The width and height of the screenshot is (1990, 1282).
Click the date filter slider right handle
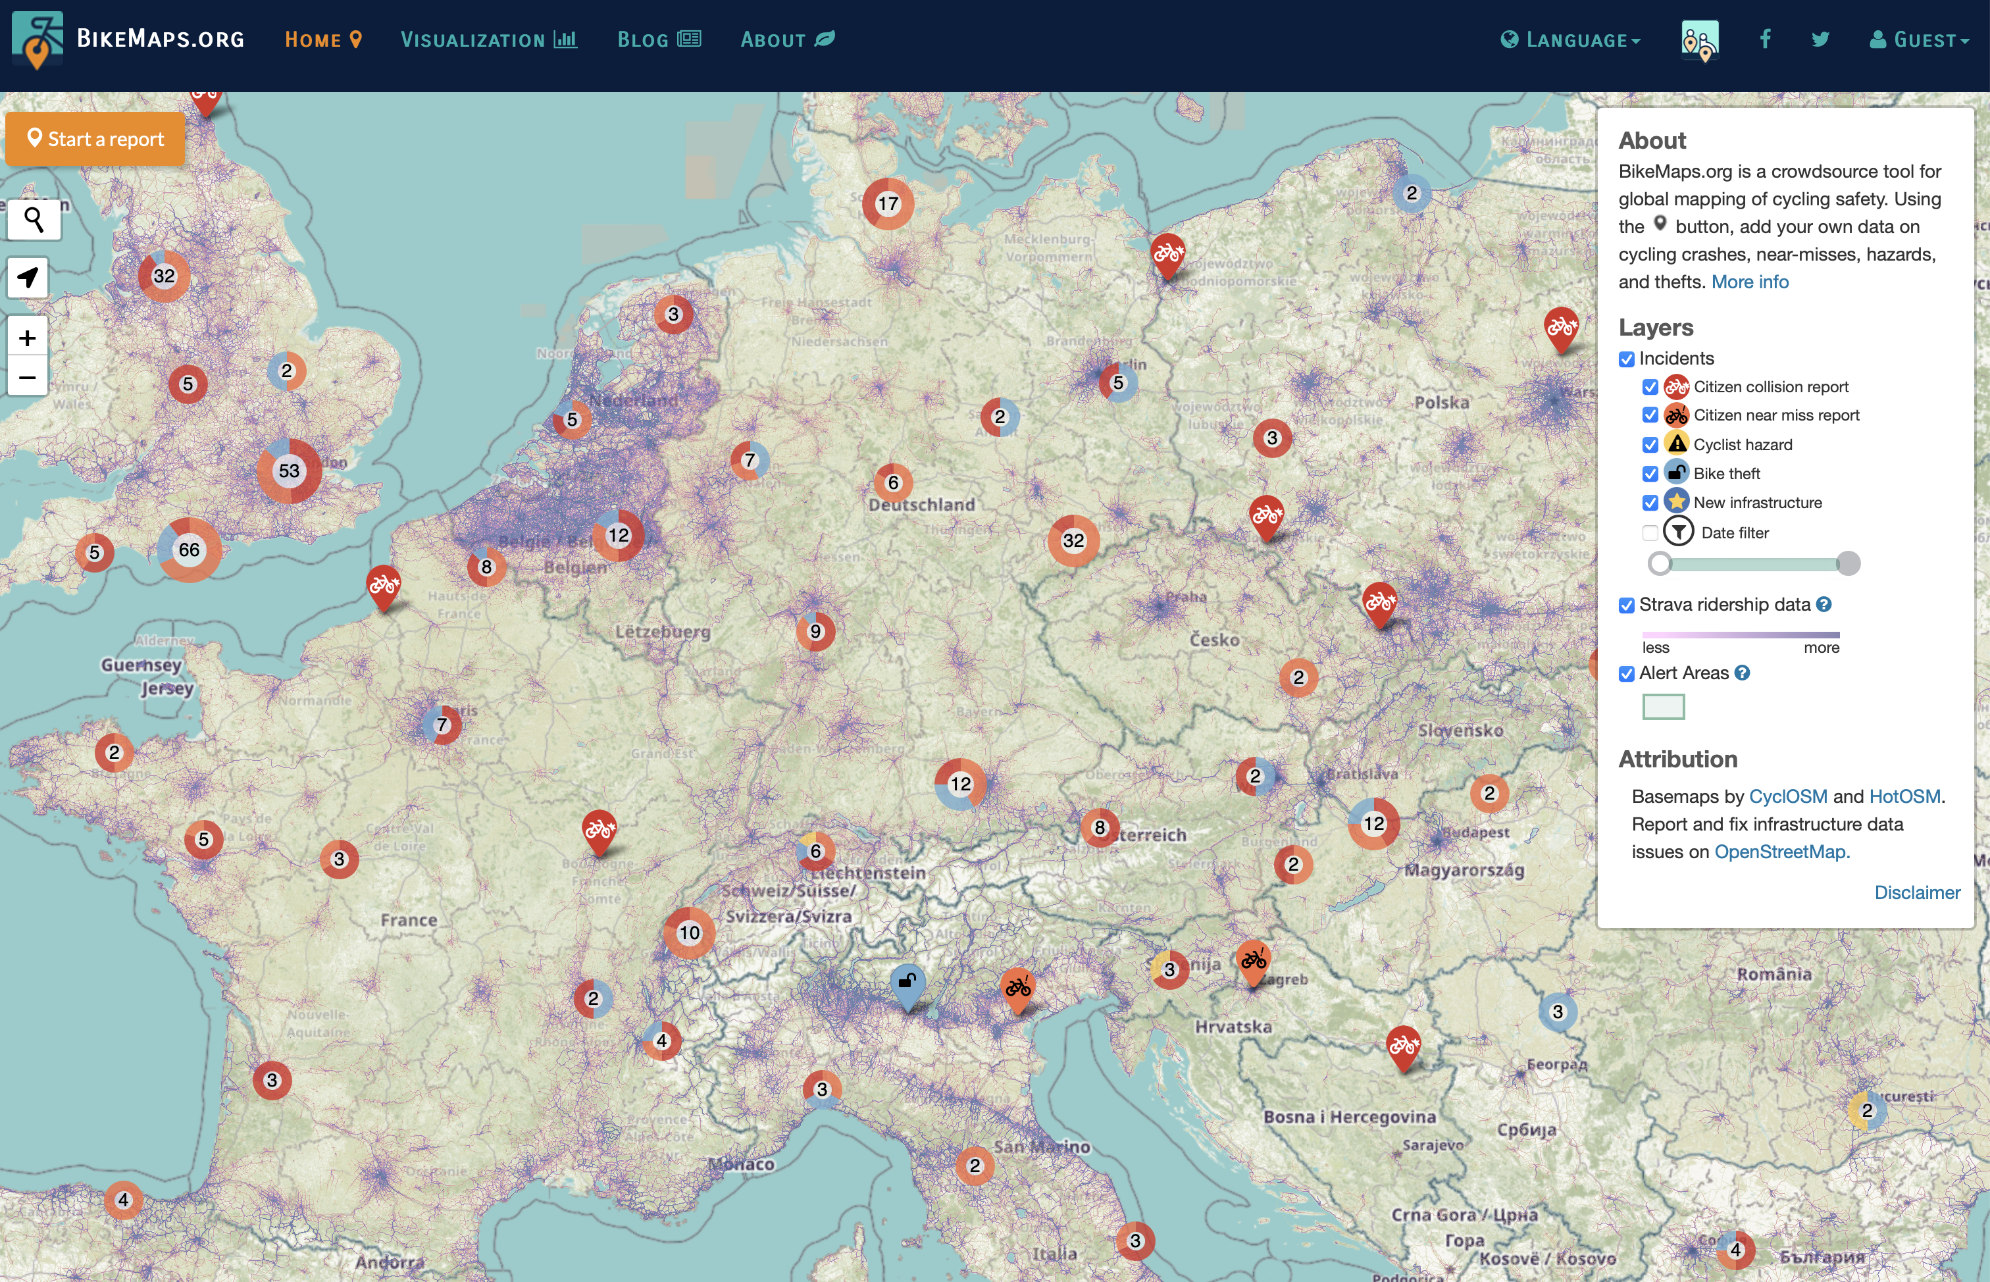(1848, 563)
